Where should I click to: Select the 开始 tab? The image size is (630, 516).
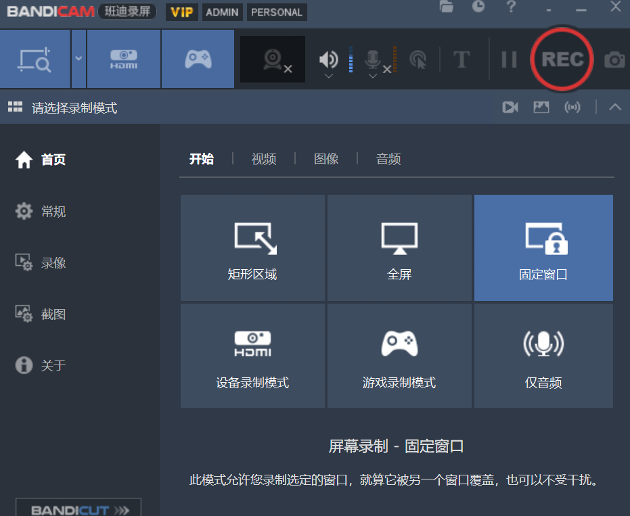(202, 159)
